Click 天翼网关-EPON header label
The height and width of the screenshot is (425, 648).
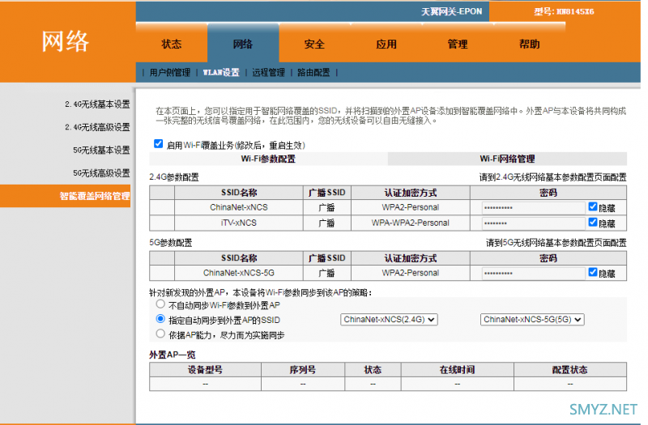pos(451,11)
